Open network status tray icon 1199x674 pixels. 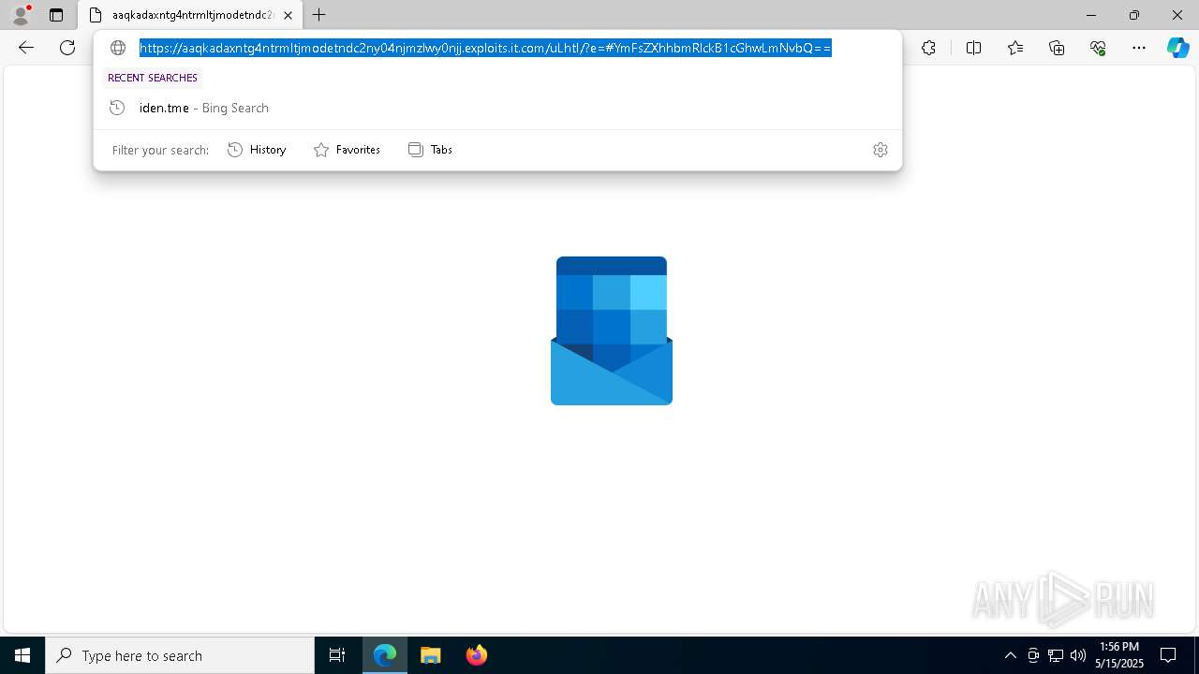[x=1056, y=655]
